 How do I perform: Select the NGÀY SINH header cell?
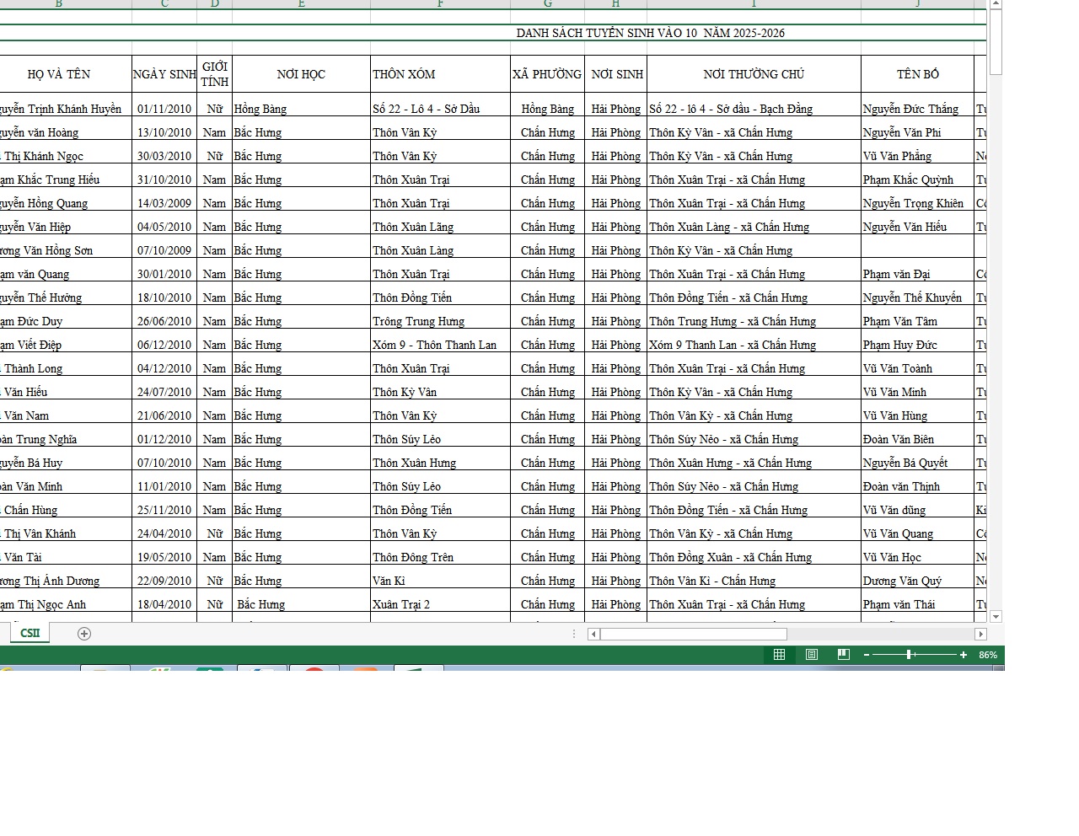164,74
